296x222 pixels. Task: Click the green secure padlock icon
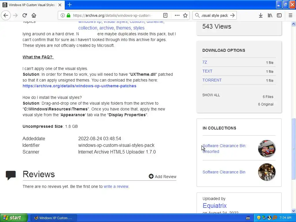point(69,16)
